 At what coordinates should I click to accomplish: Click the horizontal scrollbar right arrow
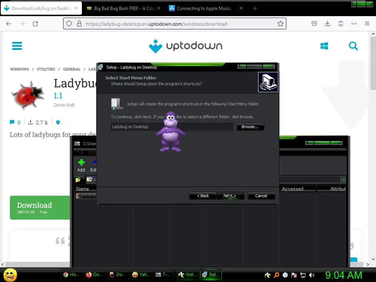tap(368, 264)
